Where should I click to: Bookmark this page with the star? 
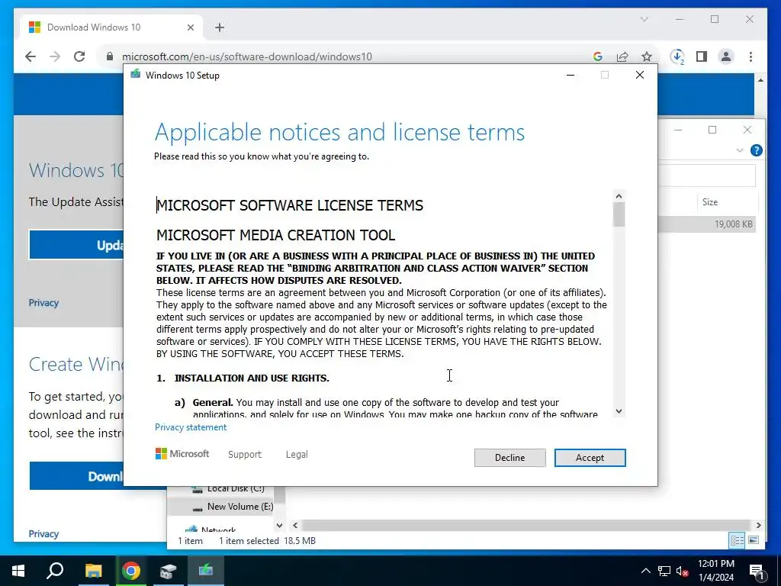647,56
